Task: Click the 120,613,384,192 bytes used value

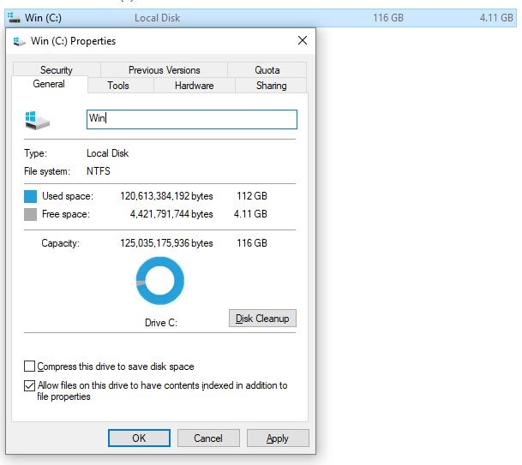Action: tap(166, 196)
